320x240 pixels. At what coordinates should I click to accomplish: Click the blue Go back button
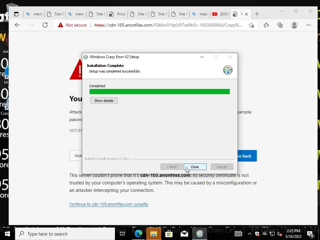coord(247,156)
